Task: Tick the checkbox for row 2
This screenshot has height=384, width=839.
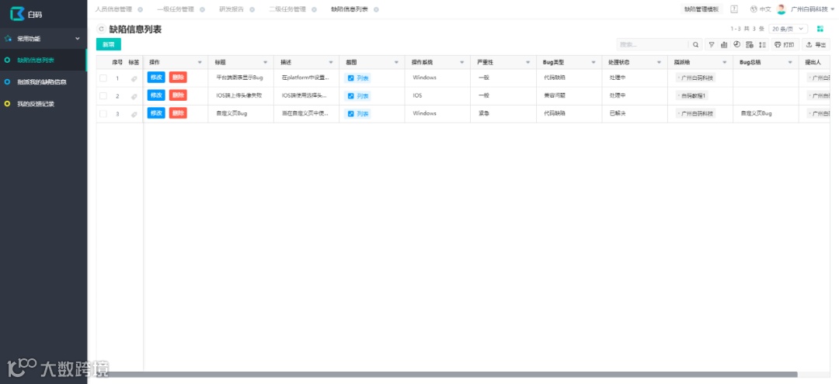Action: point(103,96)
